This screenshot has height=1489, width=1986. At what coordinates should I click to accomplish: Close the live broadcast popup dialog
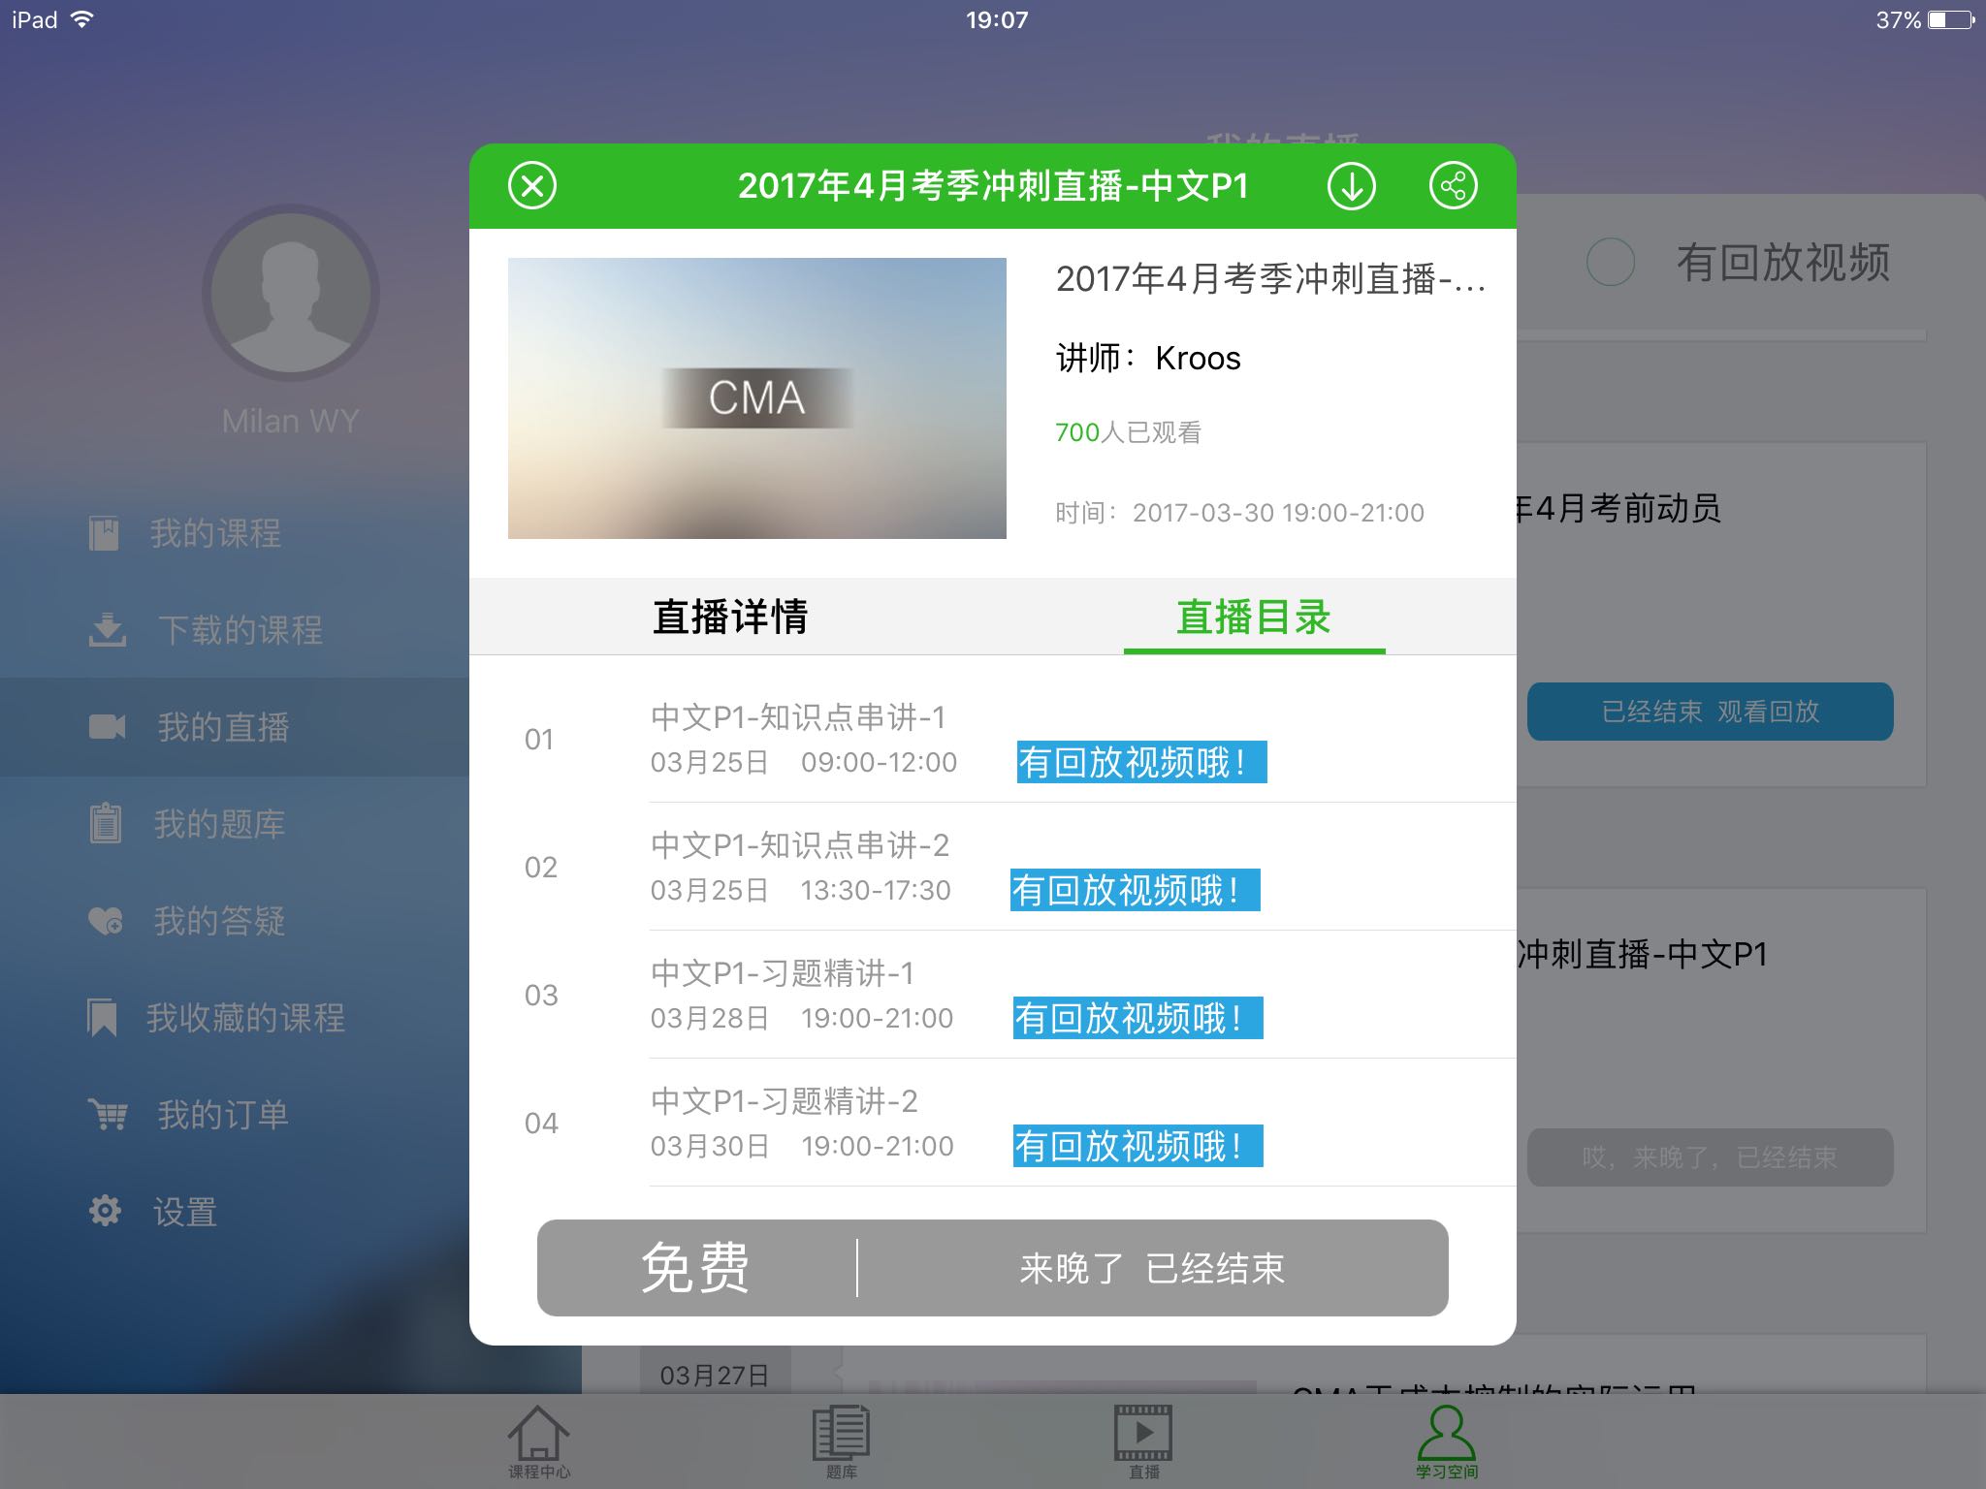532,186
